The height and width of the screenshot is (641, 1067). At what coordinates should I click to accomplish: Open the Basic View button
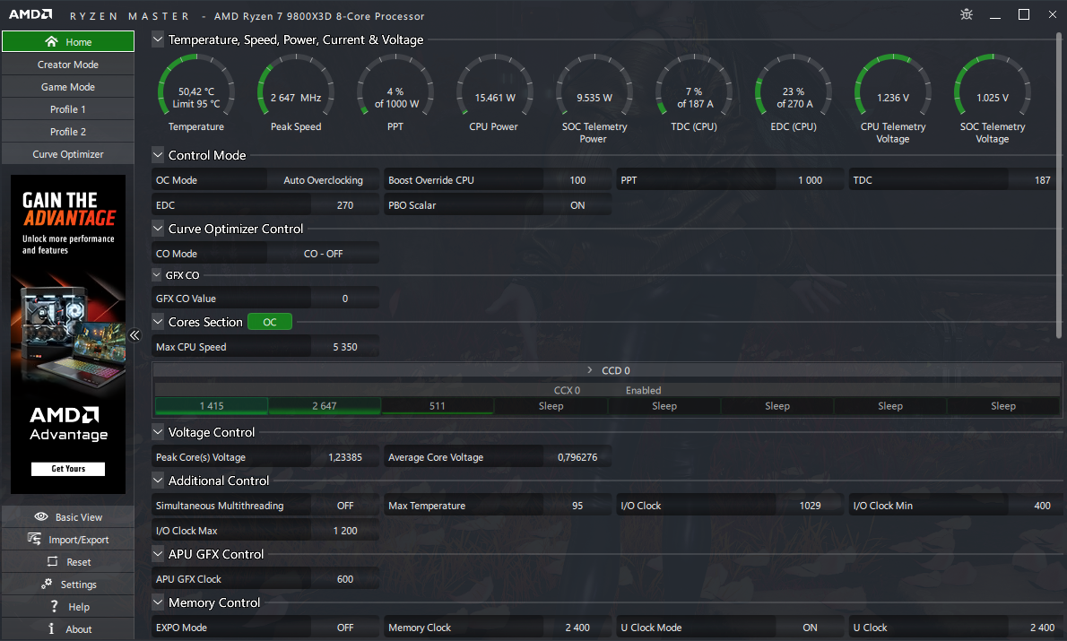pos(68,516)
